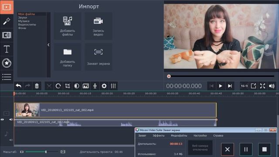Open Справка menu in capture window
The image size is (279, 157).
[218, 136]
